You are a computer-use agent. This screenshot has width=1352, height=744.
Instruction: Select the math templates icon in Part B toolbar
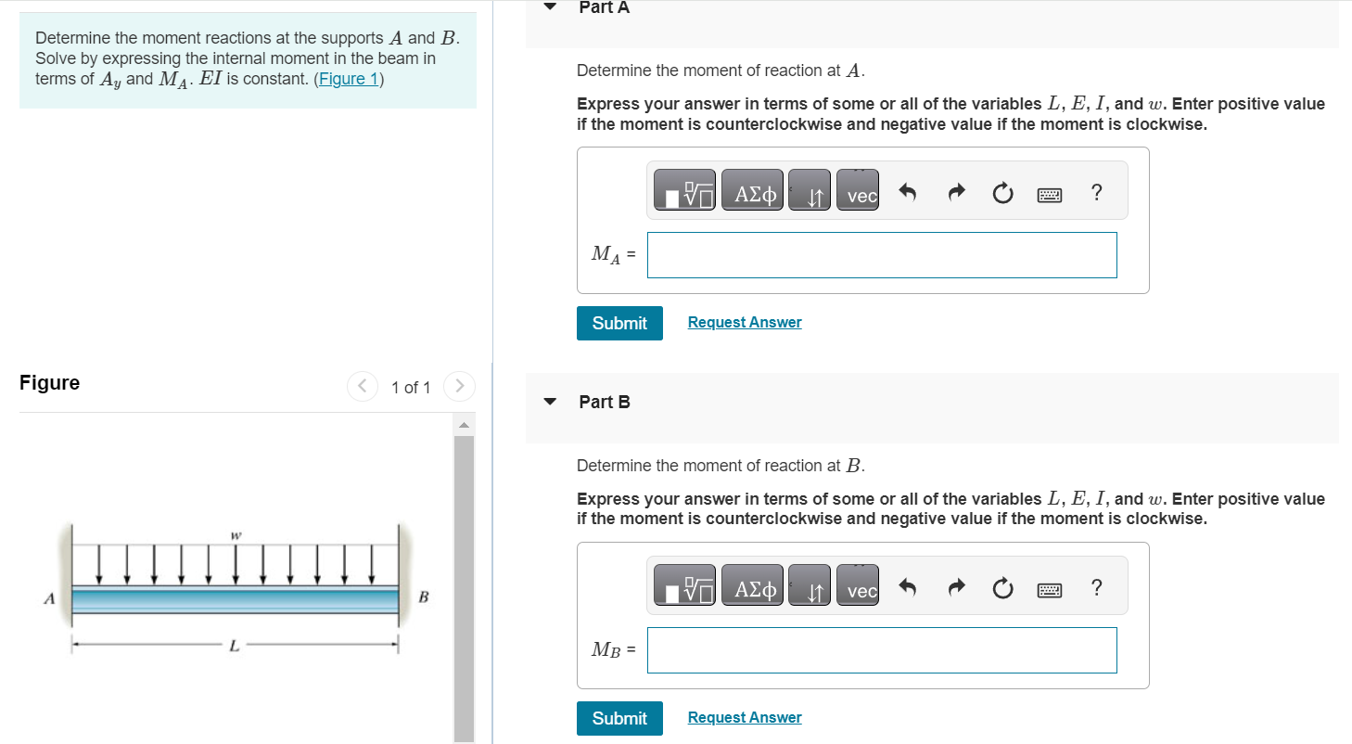click(683, 585)
